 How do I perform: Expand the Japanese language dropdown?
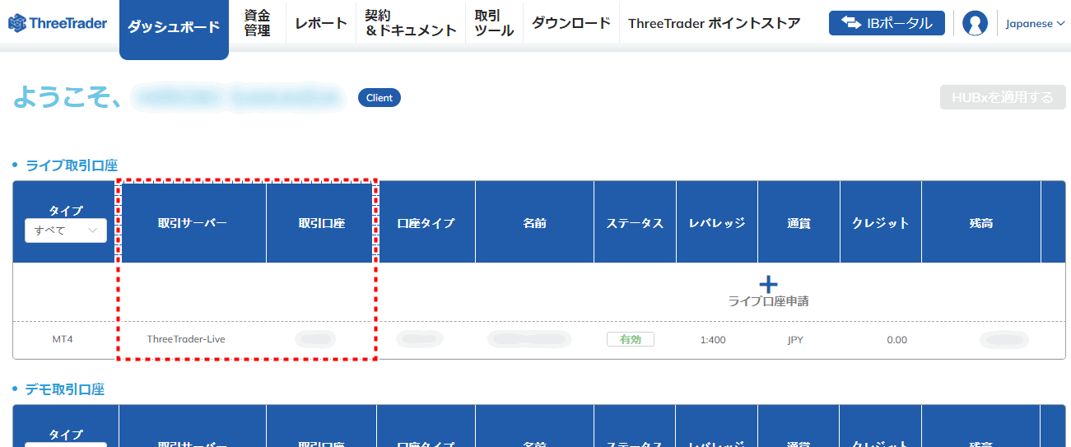tap(1035, 24)
